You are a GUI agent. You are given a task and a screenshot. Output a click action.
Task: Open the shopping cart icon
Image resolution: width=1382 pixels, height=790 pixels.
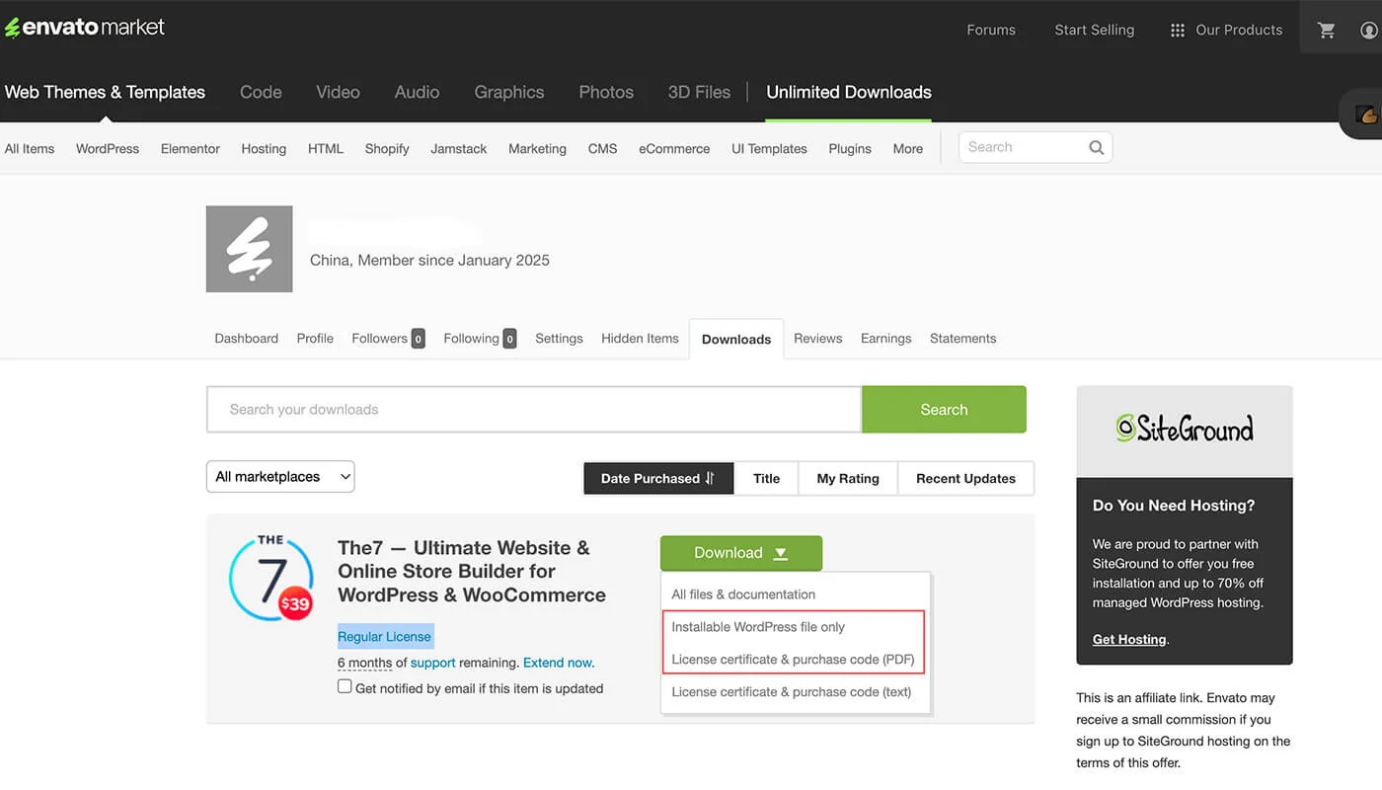(x=1328, y=28)
